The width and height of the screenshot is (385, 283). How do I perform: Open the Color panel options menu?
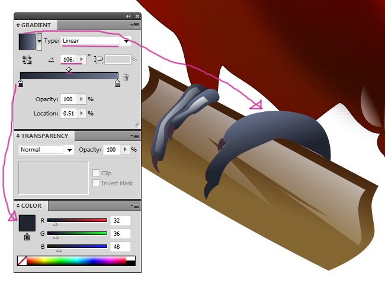coord(136,206)
